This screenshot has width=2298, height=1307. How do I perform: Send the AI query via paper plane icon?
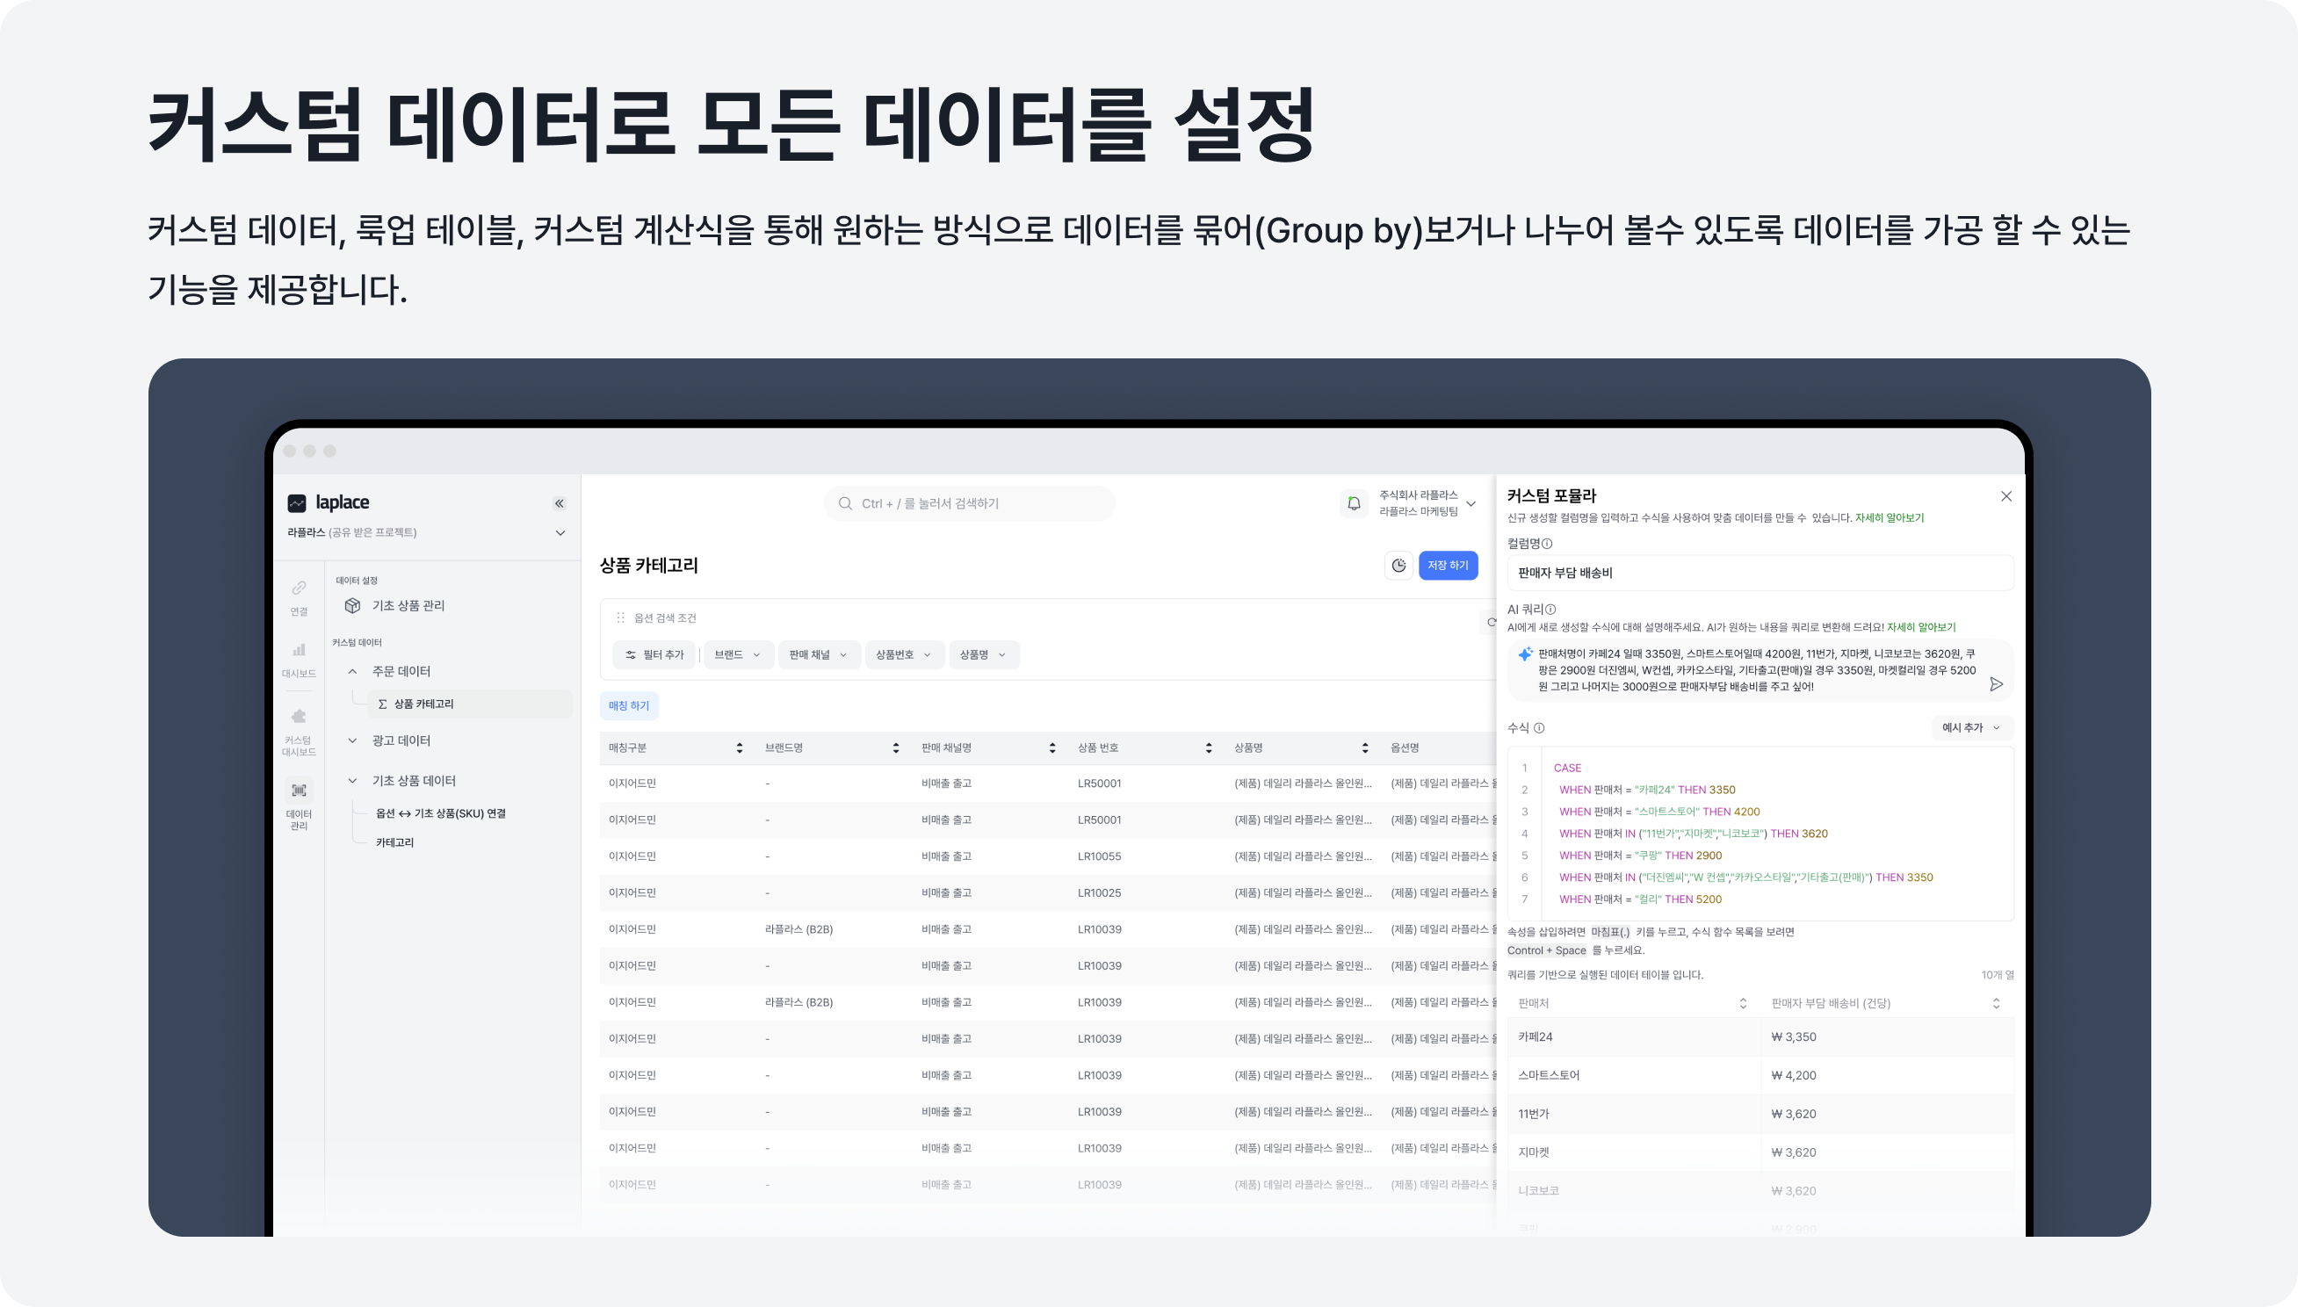point(1998,683)
